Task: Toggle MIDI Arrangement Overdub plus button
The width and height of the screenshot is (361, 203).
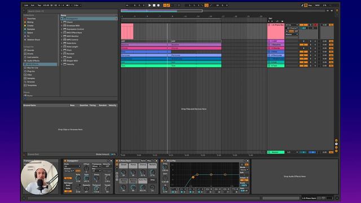Action: point(165,5)
